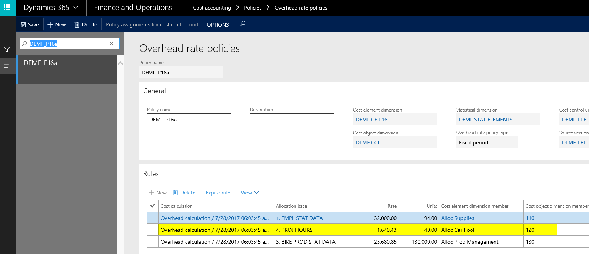
Task: Open the action bar search magnifier
Action: point(242,24)
